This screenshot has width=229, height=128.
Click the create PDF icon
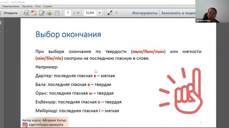(x=34, y=13)
